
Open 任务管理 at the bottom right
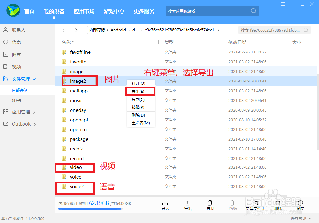point(298,218)
